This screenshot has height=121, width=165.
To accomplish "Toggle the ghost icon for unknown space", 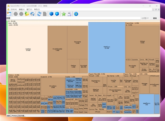I will [69, 14].
